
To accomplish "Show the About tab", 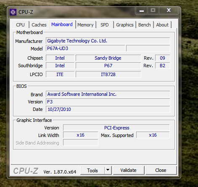I will 162,25.
